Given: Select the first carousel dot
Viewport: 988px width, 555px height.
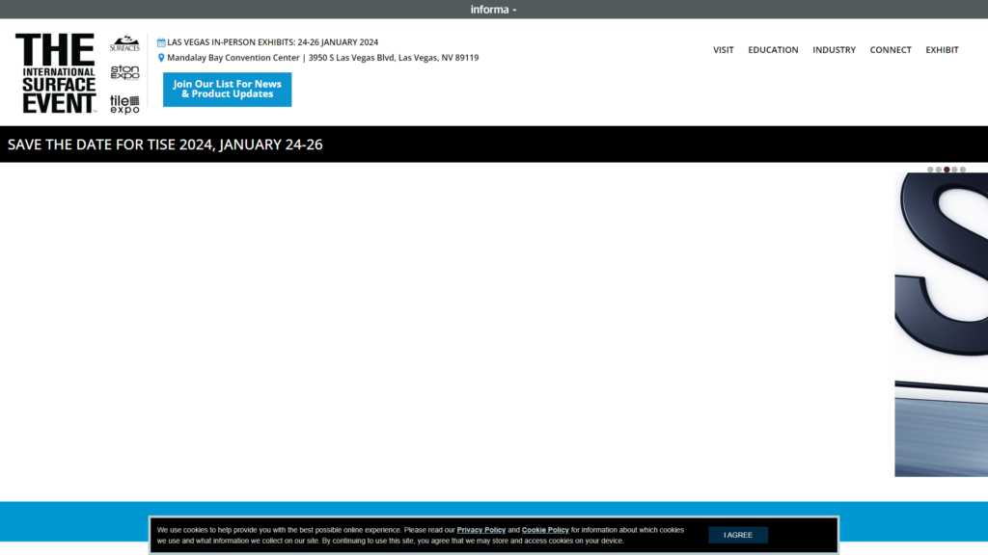Looking at the screenshot, I should click(930, 170).
